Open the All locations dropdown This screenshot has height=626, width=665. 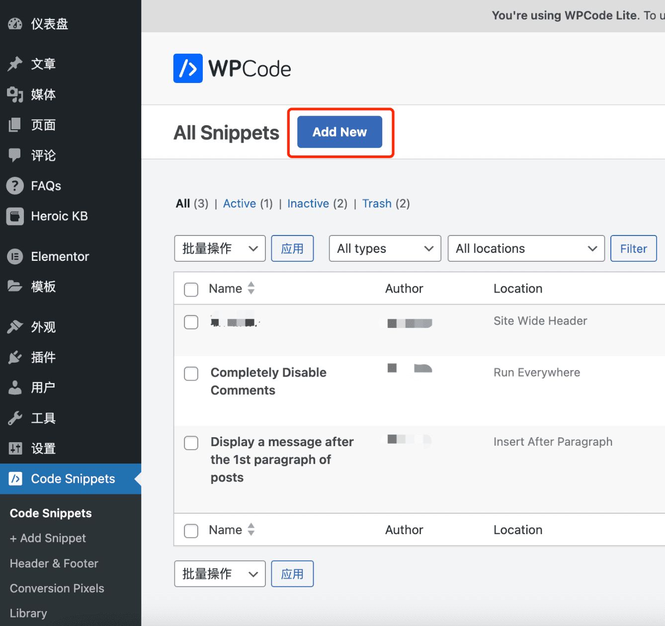(x=526, y=248)
